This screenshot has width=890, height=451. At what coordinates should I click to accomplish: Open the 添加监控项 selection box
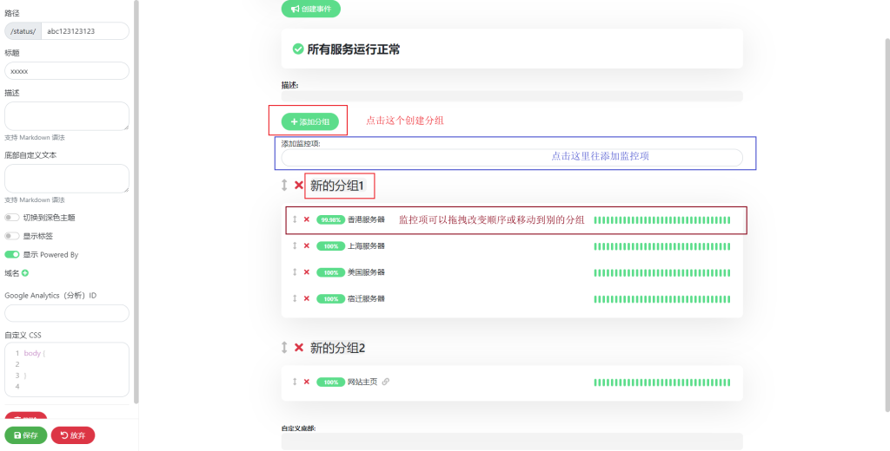pos(512,158)
